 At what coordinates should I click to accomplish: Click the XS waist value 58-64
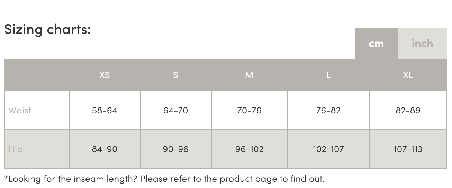(x=105, y=111)
